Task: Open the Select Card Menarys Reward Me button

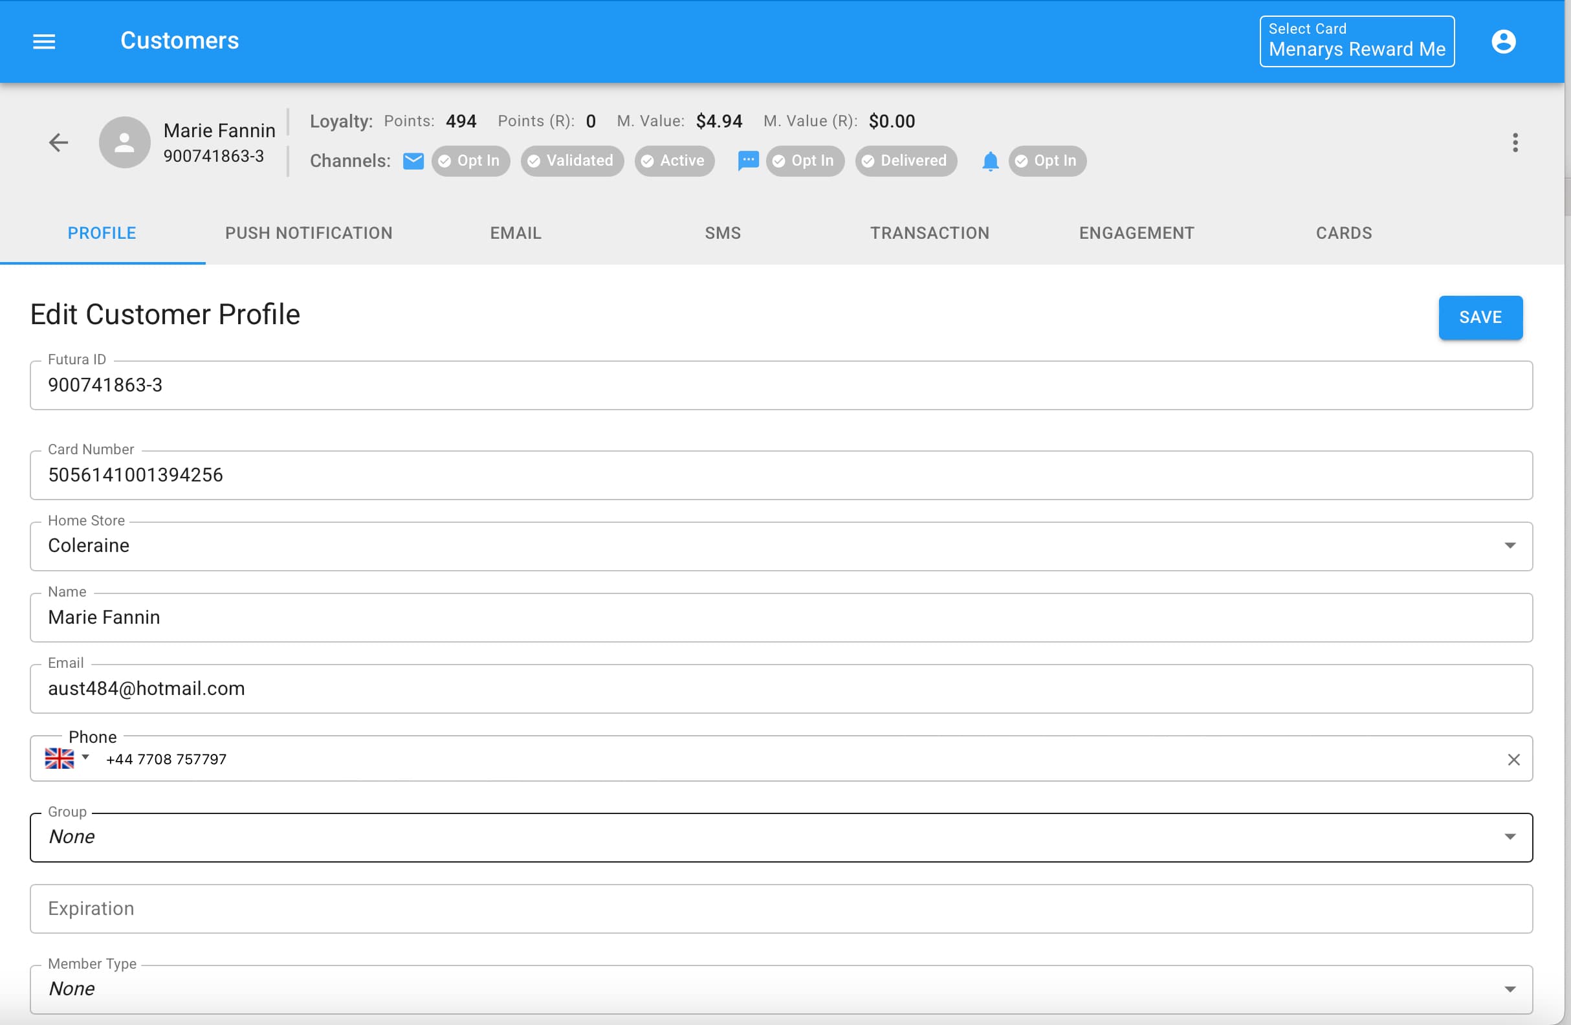Action: coord(1356,41)
